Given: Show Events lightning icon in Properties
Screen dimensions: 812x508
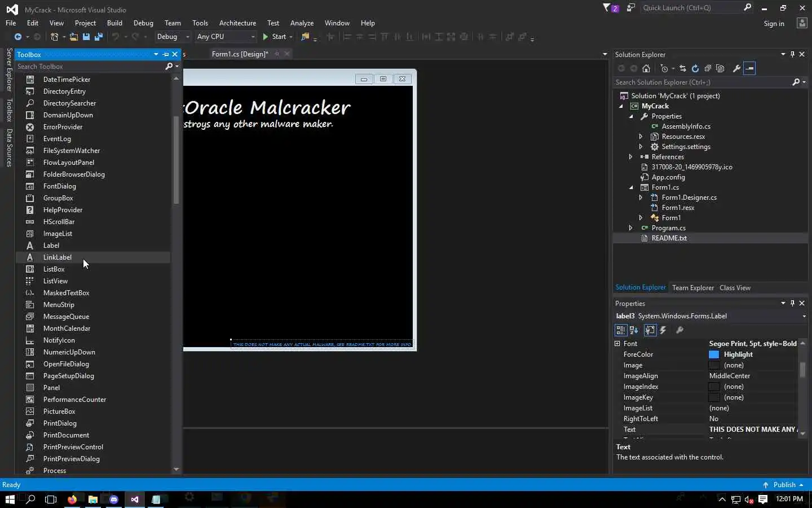Looking at the screenshot, I should pos(663,330).
